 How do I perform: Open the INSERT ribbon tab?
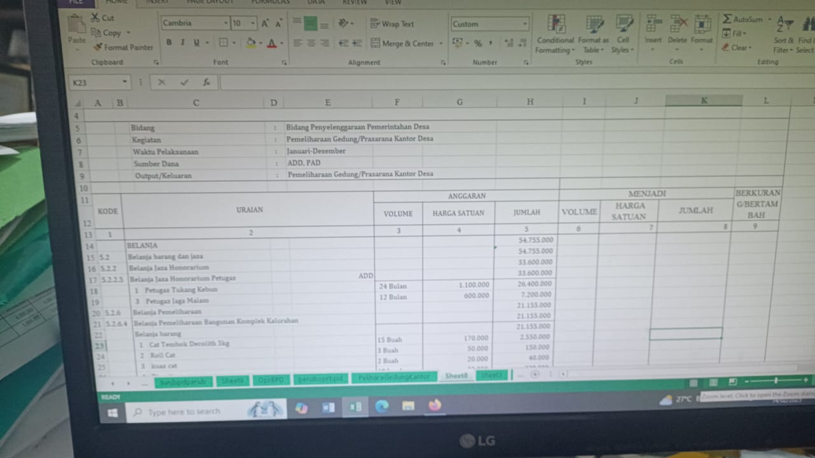157,2
